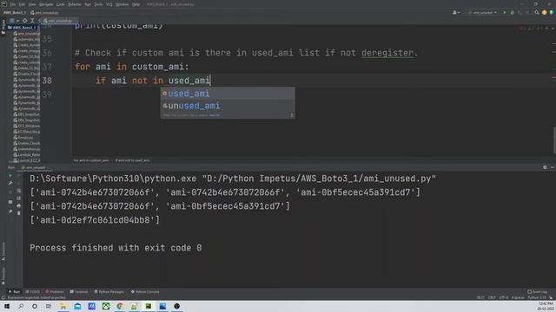Viewport: 556px width, 312px height.
Task: Click the Print icon in Run console
Action: (x=19, y=205)
